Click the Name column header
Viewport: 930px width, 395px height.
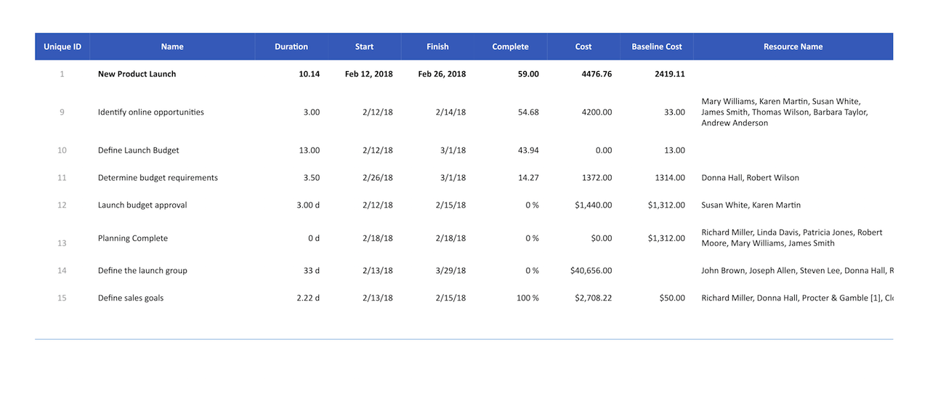pos(172,46)
